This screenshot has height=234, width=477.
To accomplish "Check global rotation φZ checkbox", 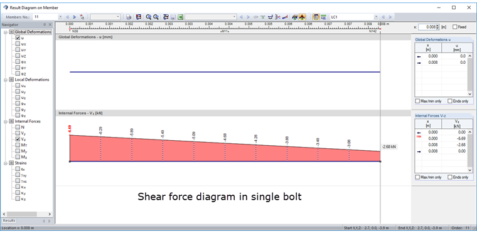I will pyautogui.click(x=18, y=74).
